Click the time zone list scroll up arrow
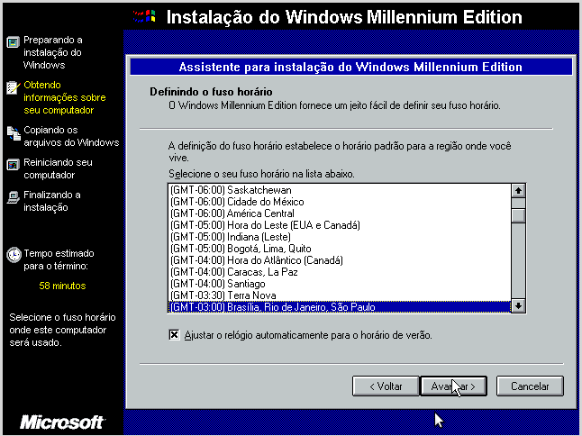This screenshot has width=582, height=436. tap(518, 191)
